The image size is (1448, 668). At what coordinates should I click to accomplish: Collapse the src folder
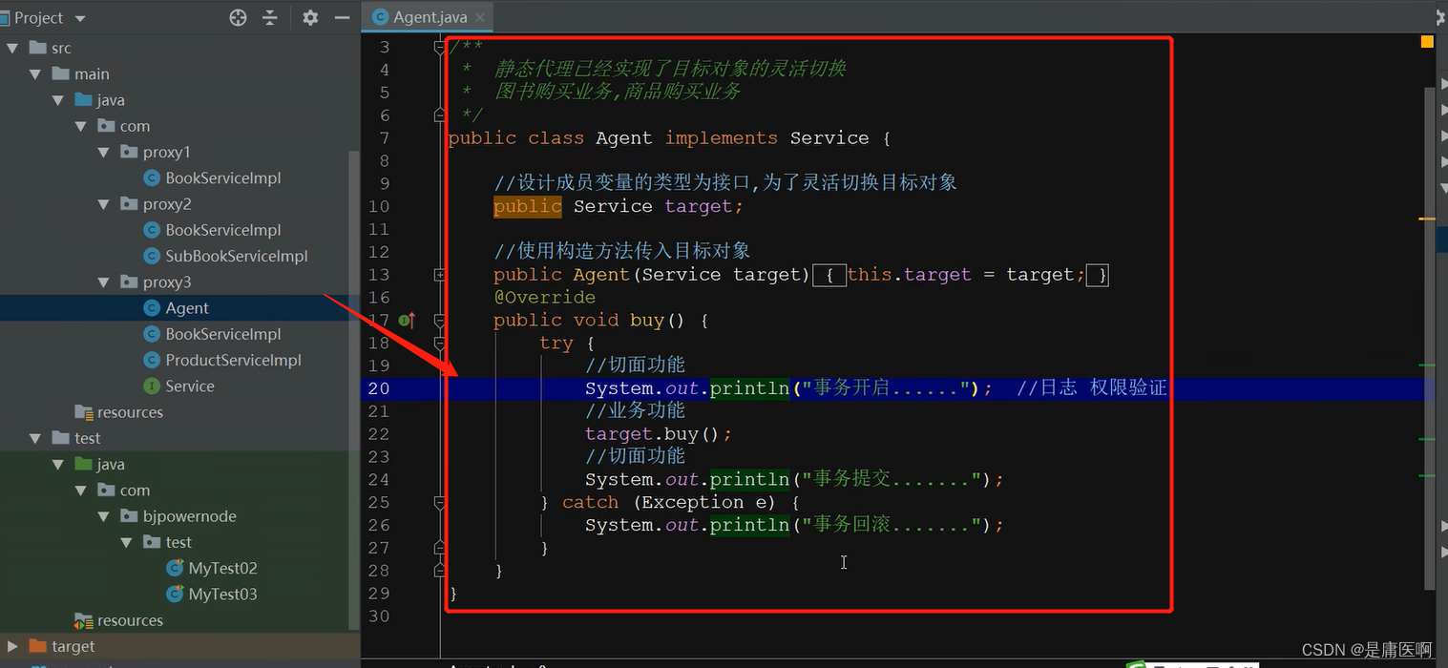(13, 48)
